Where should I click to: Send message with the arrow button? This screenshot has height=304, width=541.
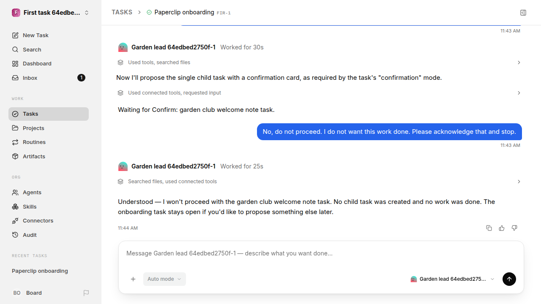click(509, 279)
